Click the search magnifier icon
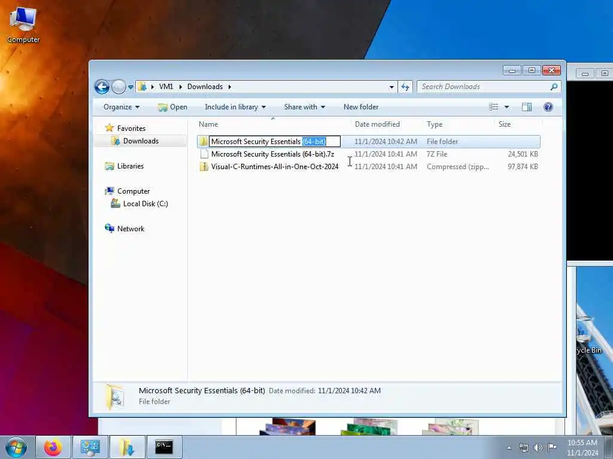The image size is (613, 459). [554, 87]
